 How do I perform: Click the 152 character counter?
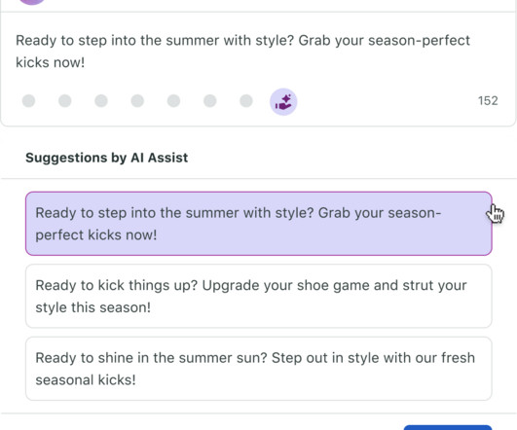[488, 101]
